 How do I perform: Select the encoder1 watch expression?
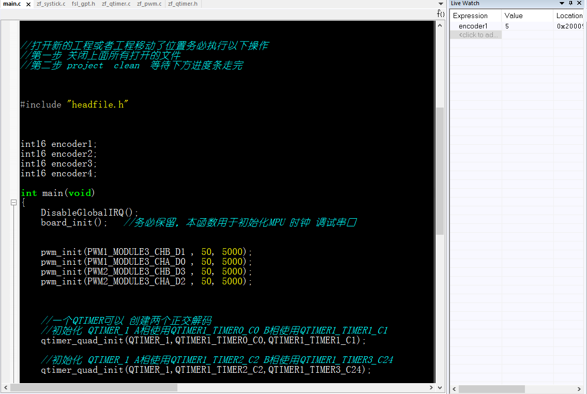point(473,26)
